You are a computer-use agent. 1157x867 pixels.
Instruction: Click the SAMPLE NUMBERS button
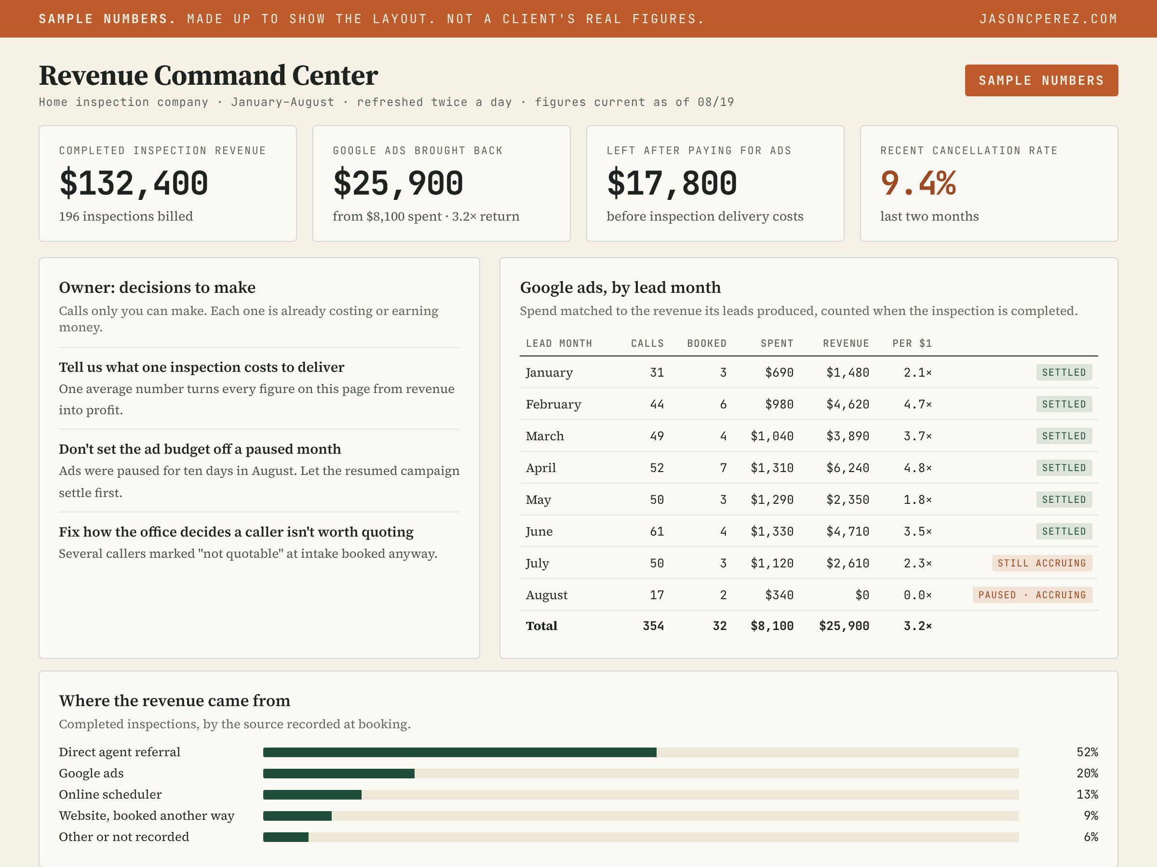(1041, 80)
